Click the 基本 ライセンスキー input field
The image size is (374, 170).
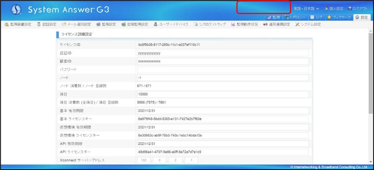pos(222,119)
